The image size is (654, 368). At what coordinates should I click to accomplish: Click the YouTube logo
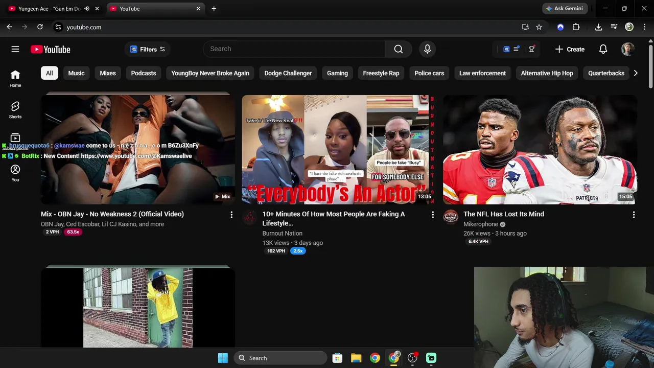pos(50,50)
